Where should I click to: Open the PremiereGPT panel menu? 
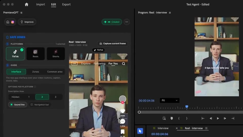(21, 13)
